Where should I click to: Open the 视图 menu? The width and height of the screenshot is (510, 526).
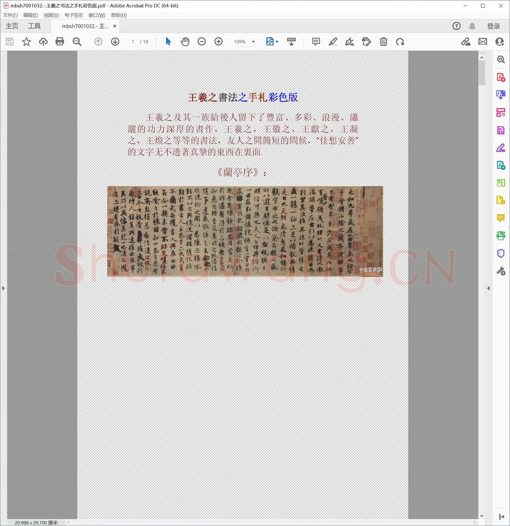tap(50, 15)
